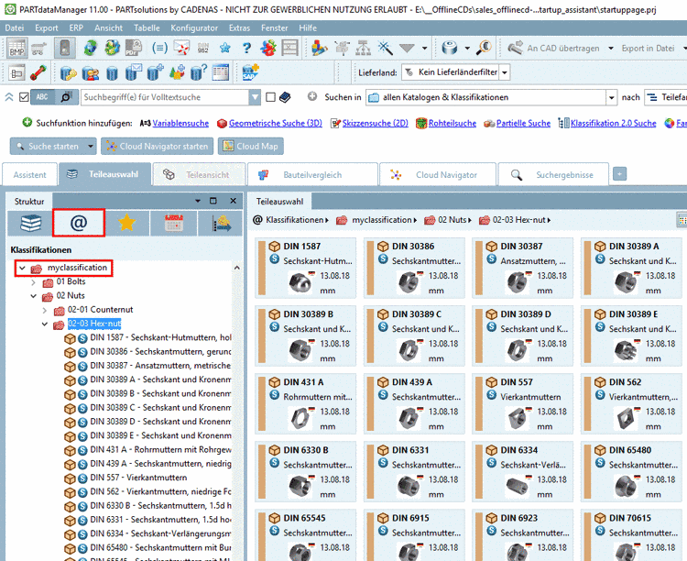The height and width of the screenshot is (561, 687).
Task: Open the calendar history icon in Struktur
Action: pyautogui.click(x=174, y=224)
